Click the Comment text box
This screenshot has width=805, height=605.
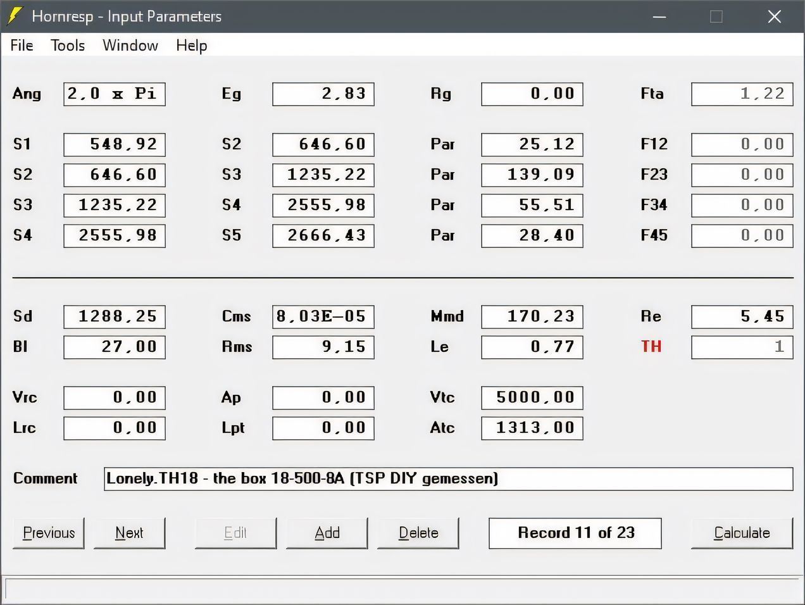click(x=449, y=478)
